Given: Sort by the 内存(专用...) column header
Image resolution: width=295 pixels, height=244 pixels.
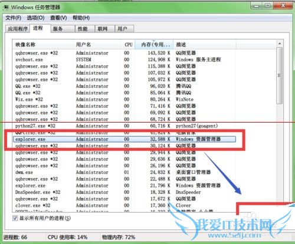Looking at the screenshot, I should pos(154,45).
